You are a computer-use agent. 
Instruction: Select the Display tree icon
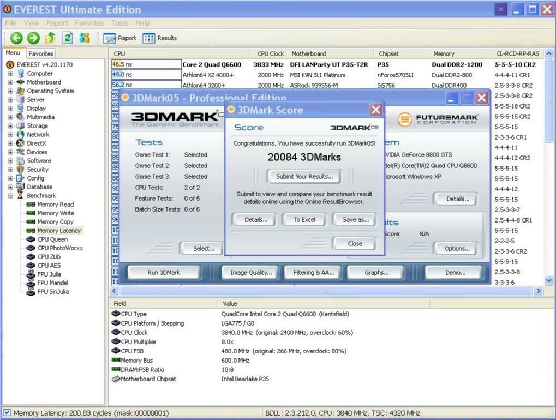[21, 108]
